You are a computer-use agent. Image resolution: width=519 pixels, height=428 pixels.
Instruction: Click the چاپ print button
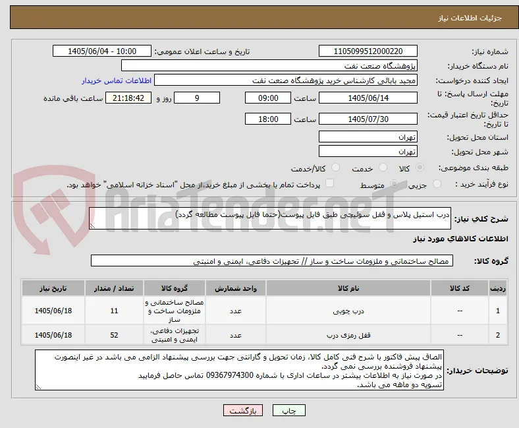[289, 410]
